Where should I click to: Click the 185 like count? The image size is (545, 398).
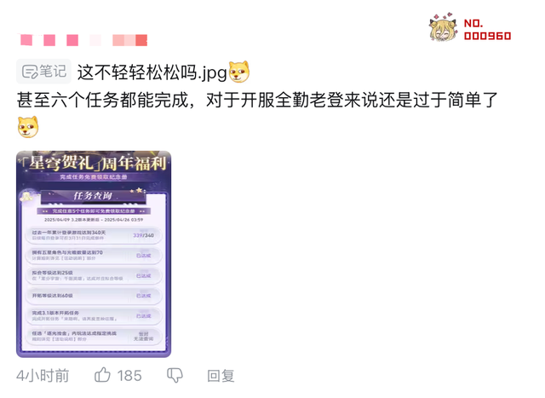[x=129, y=376]
